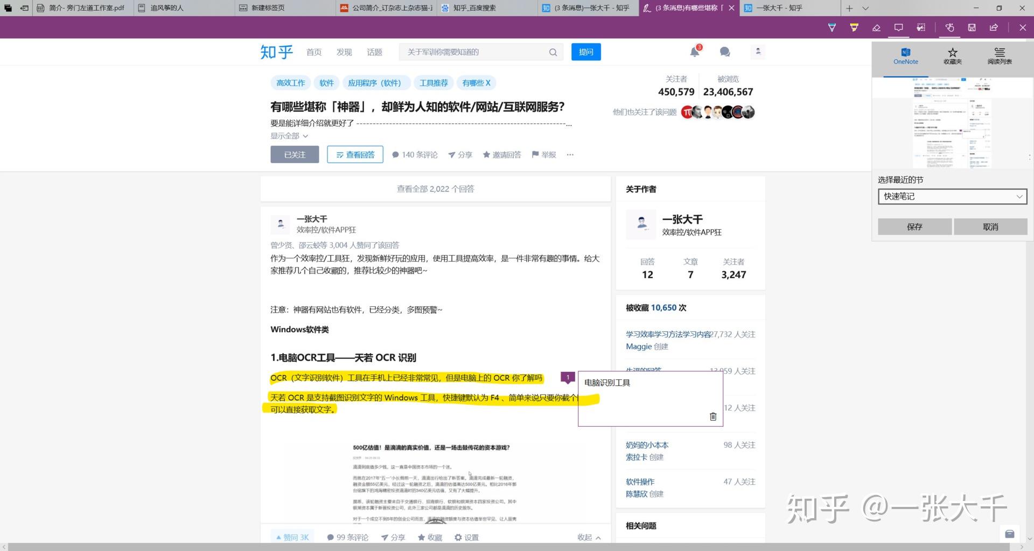The image size is (1034, 551).
Task: Click the 知乎 logo
Action: click(x=276, y=52)
